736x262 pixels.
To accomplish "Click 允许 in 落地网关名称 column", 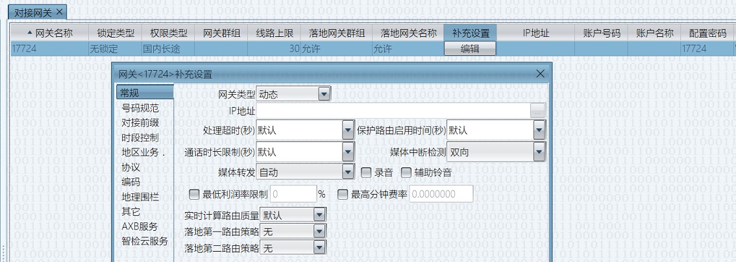I will (408, 48).
